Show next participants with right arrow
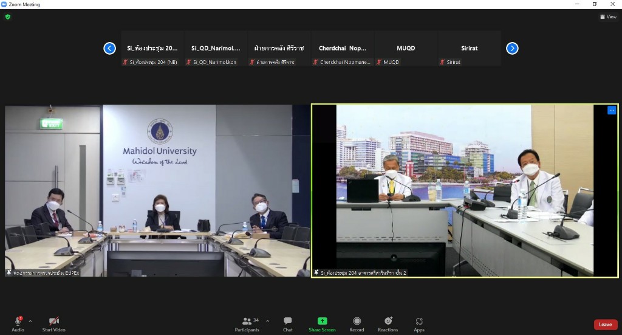This screenshot has width=622, height=335. click(x=512, y=49)
